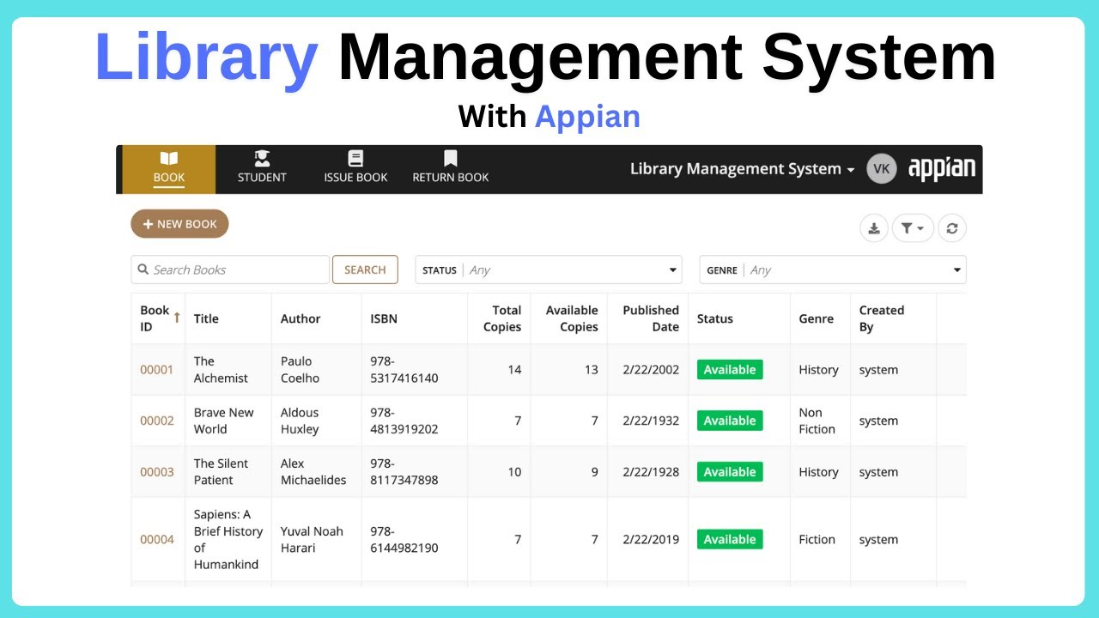Sort by Author column header
The image size is (1099, 618).
(x=301, y=318)
